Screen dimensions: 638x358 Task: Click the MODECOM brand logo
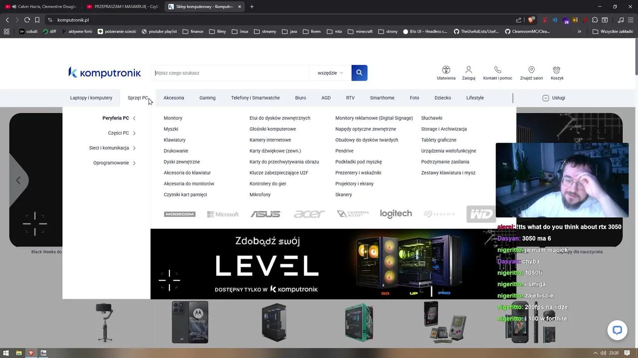tap(179, 214)
